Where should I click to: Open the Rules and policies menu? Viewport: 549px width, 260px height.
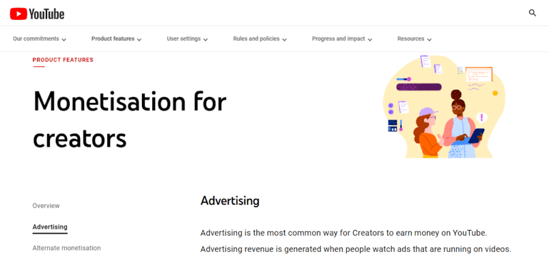tap(260, 39)
